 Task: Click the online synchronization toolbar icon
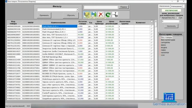87,15
